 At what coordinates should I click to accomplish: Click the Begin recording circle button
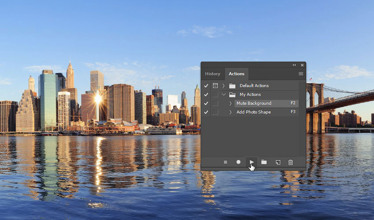pos(238,162)
